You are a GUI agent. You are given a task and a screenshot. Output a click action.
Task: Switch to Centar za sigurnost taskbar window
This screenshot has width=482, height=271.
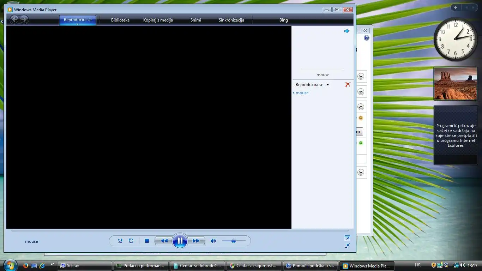[254, 266]
